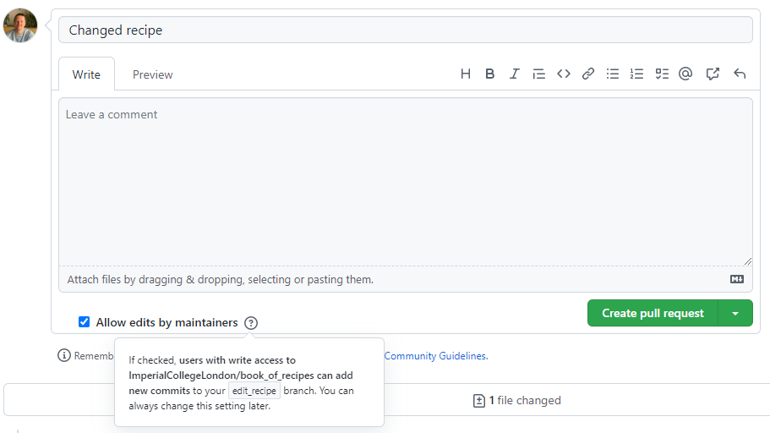This screenshot has height=433, width=770.
Task: Insert a saved reply
Action: pos(740,74)
